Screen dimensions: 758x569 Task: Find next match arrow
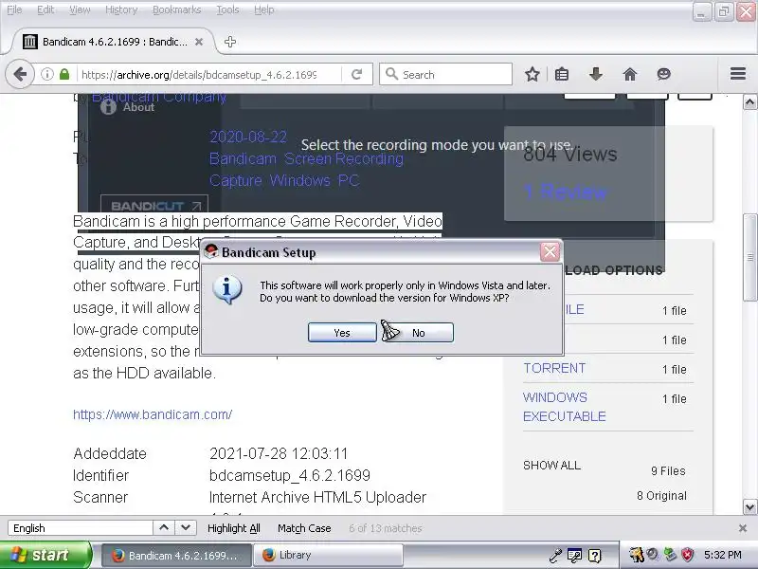pyautogui.click(x=185, y=527)
